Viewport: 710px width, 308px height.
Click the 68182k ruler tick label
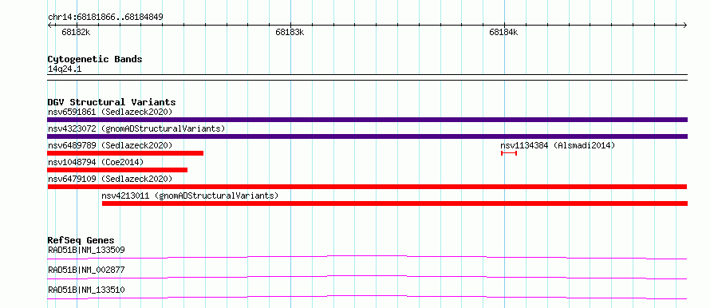coord(76,33)
